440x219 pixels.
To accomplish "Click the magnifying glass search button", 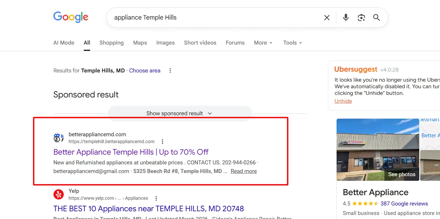I will click(x=376, y=18).
